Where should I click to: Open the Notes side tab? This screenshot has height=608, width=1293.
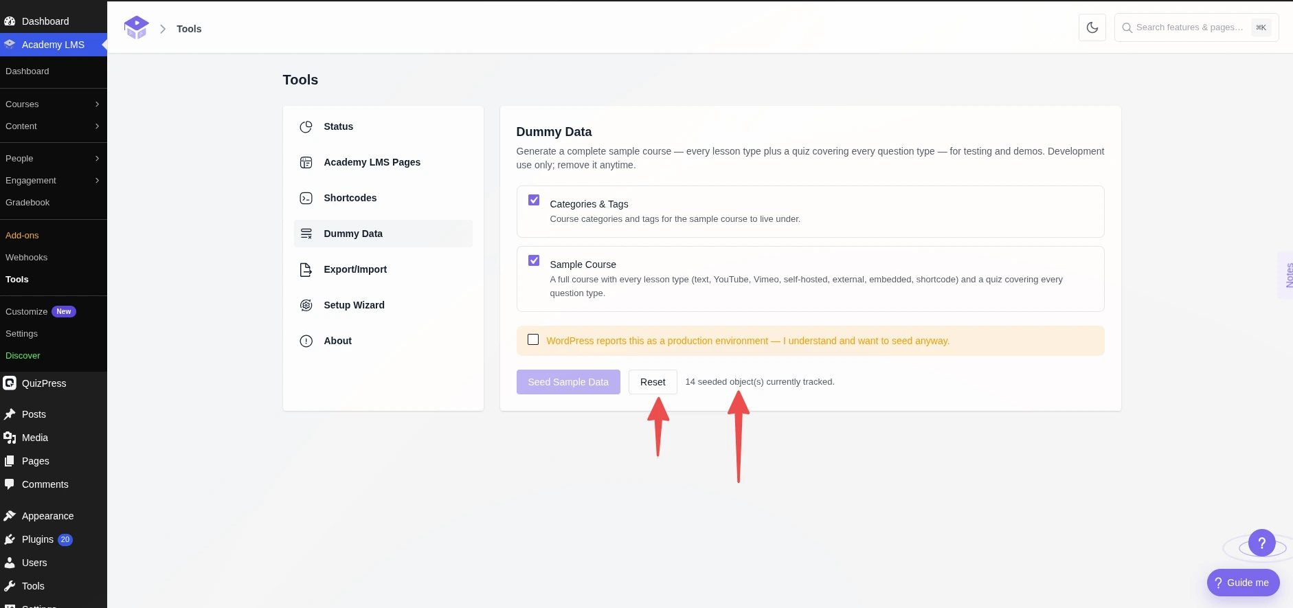click(x=1286, y=275)
